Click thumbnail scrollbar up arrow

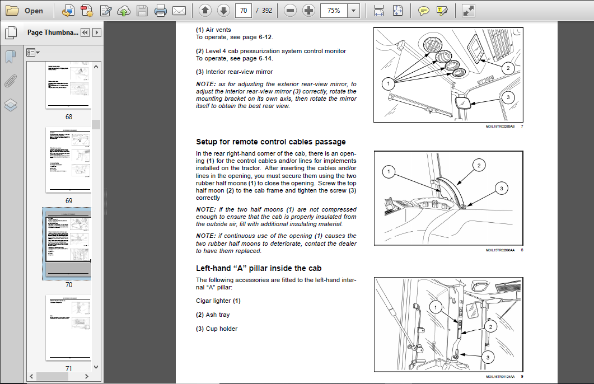point(96,67)
